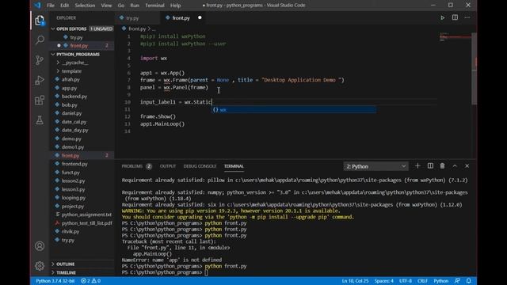Click feedback icon in status bar
This screenshot has height=285, width=507.
pos(457,281)
